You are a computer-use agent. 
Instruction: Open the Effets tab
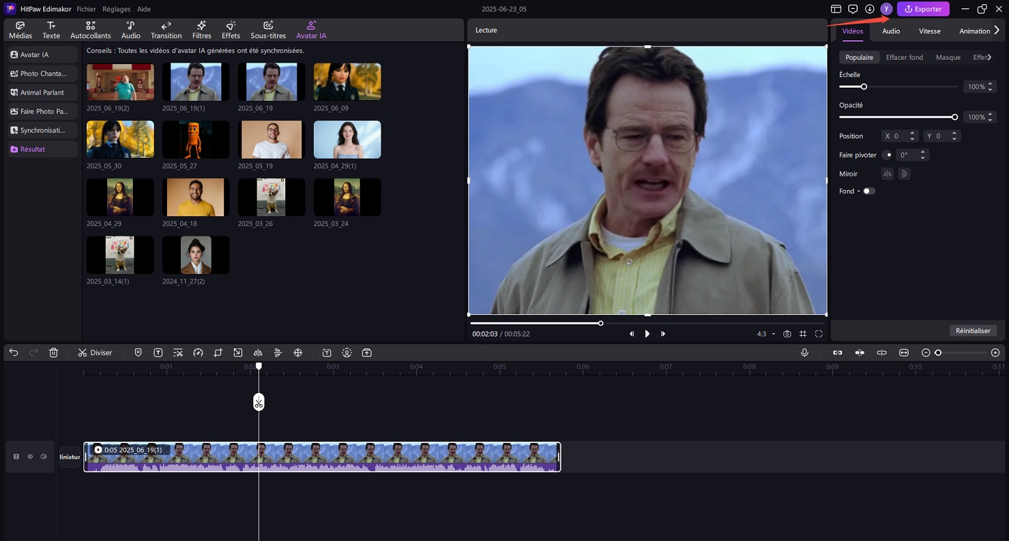click(x=230, y=30)
